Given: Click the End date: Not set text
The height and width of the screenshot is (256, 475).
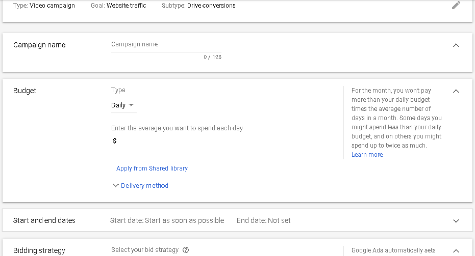Looking at the screenshot, I should pyautogui.click(x=264, y=221).
